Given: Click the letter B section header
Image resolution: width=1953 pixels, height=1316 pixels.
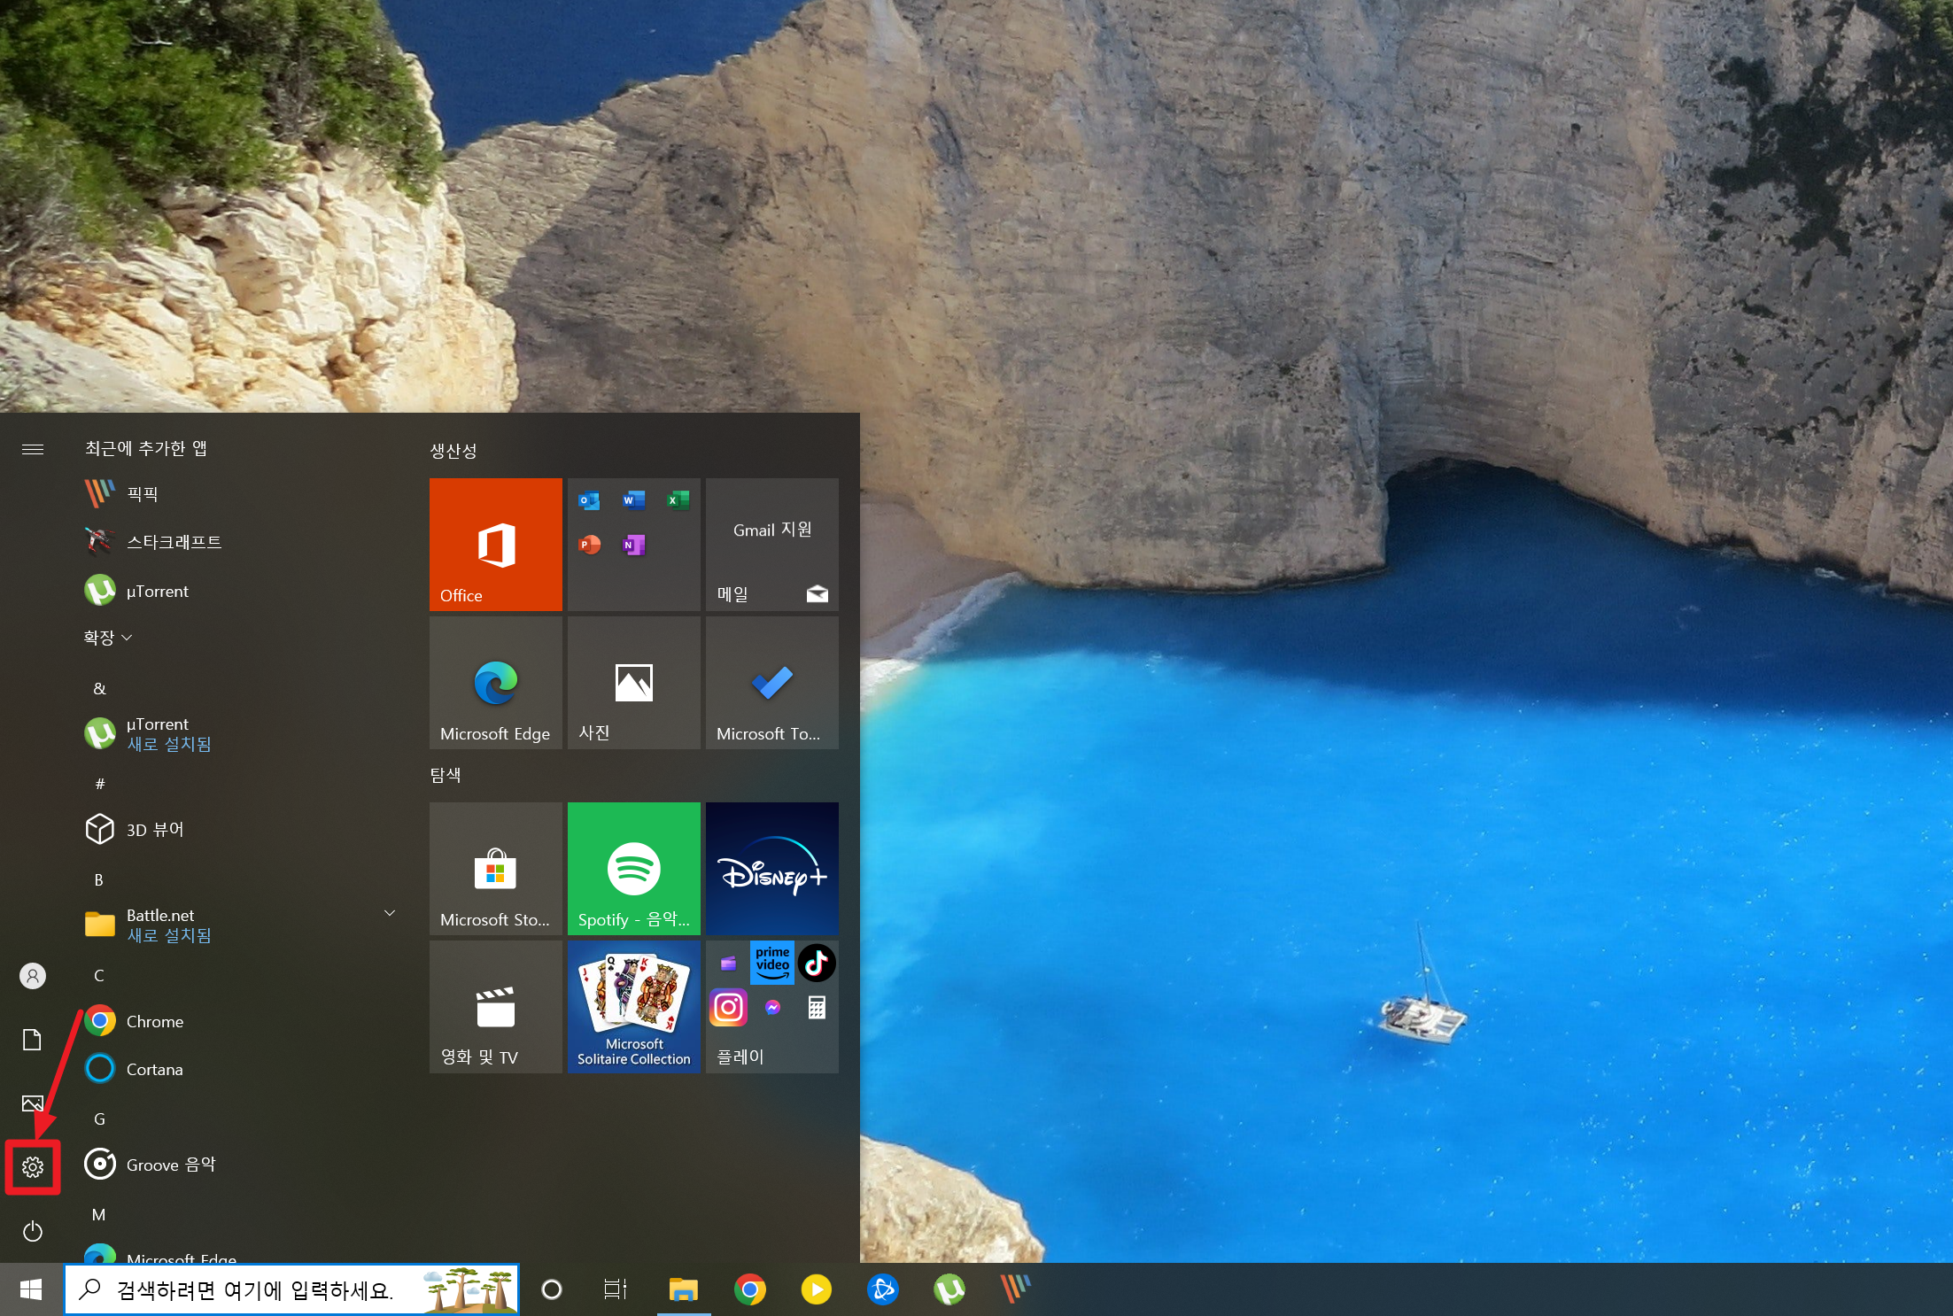Looking at the screenshot, I should tap(99, 879).
